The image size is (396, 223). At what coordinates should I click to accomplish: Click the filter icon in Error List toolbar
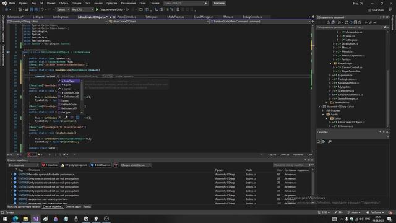pyautogui.click(x=116, y=165)
